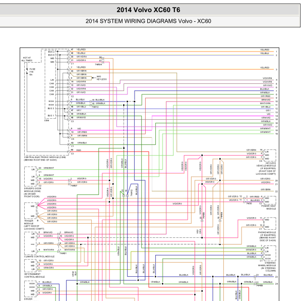302x301 pixels.
Task: Select "2014 SYSTEM WIRING DIAGRAMS Volvo - XC60" subtitle
Action: 148,21
